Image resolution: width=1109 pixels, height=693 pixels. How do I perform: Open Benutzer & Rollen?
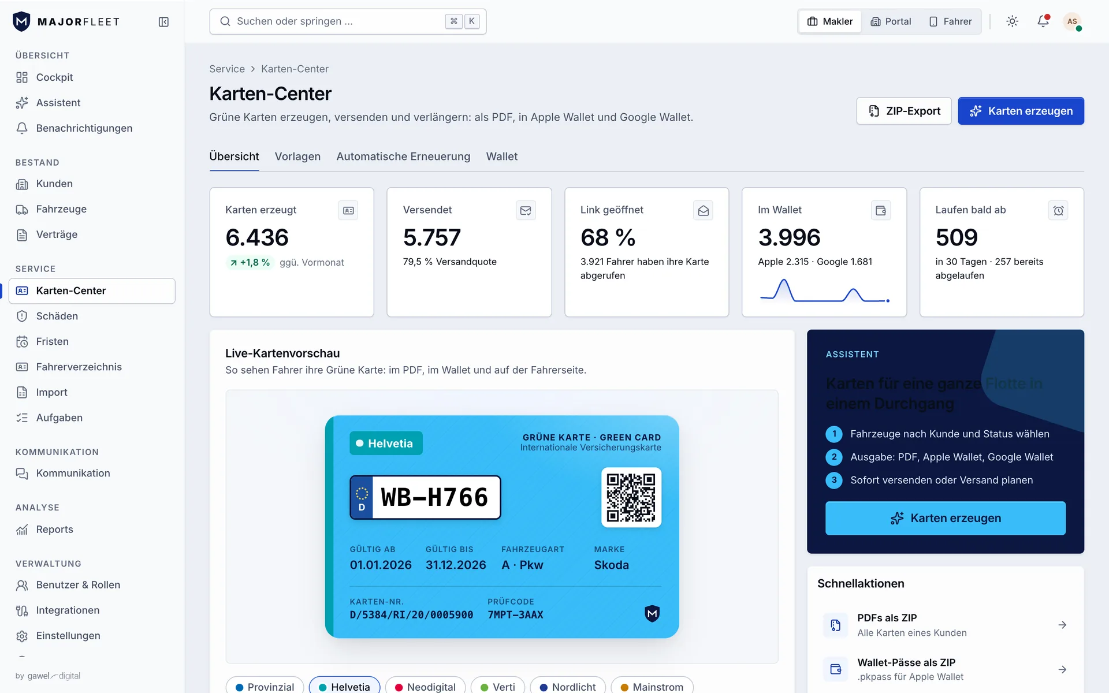pyautogui.click(x=92, y=585)
